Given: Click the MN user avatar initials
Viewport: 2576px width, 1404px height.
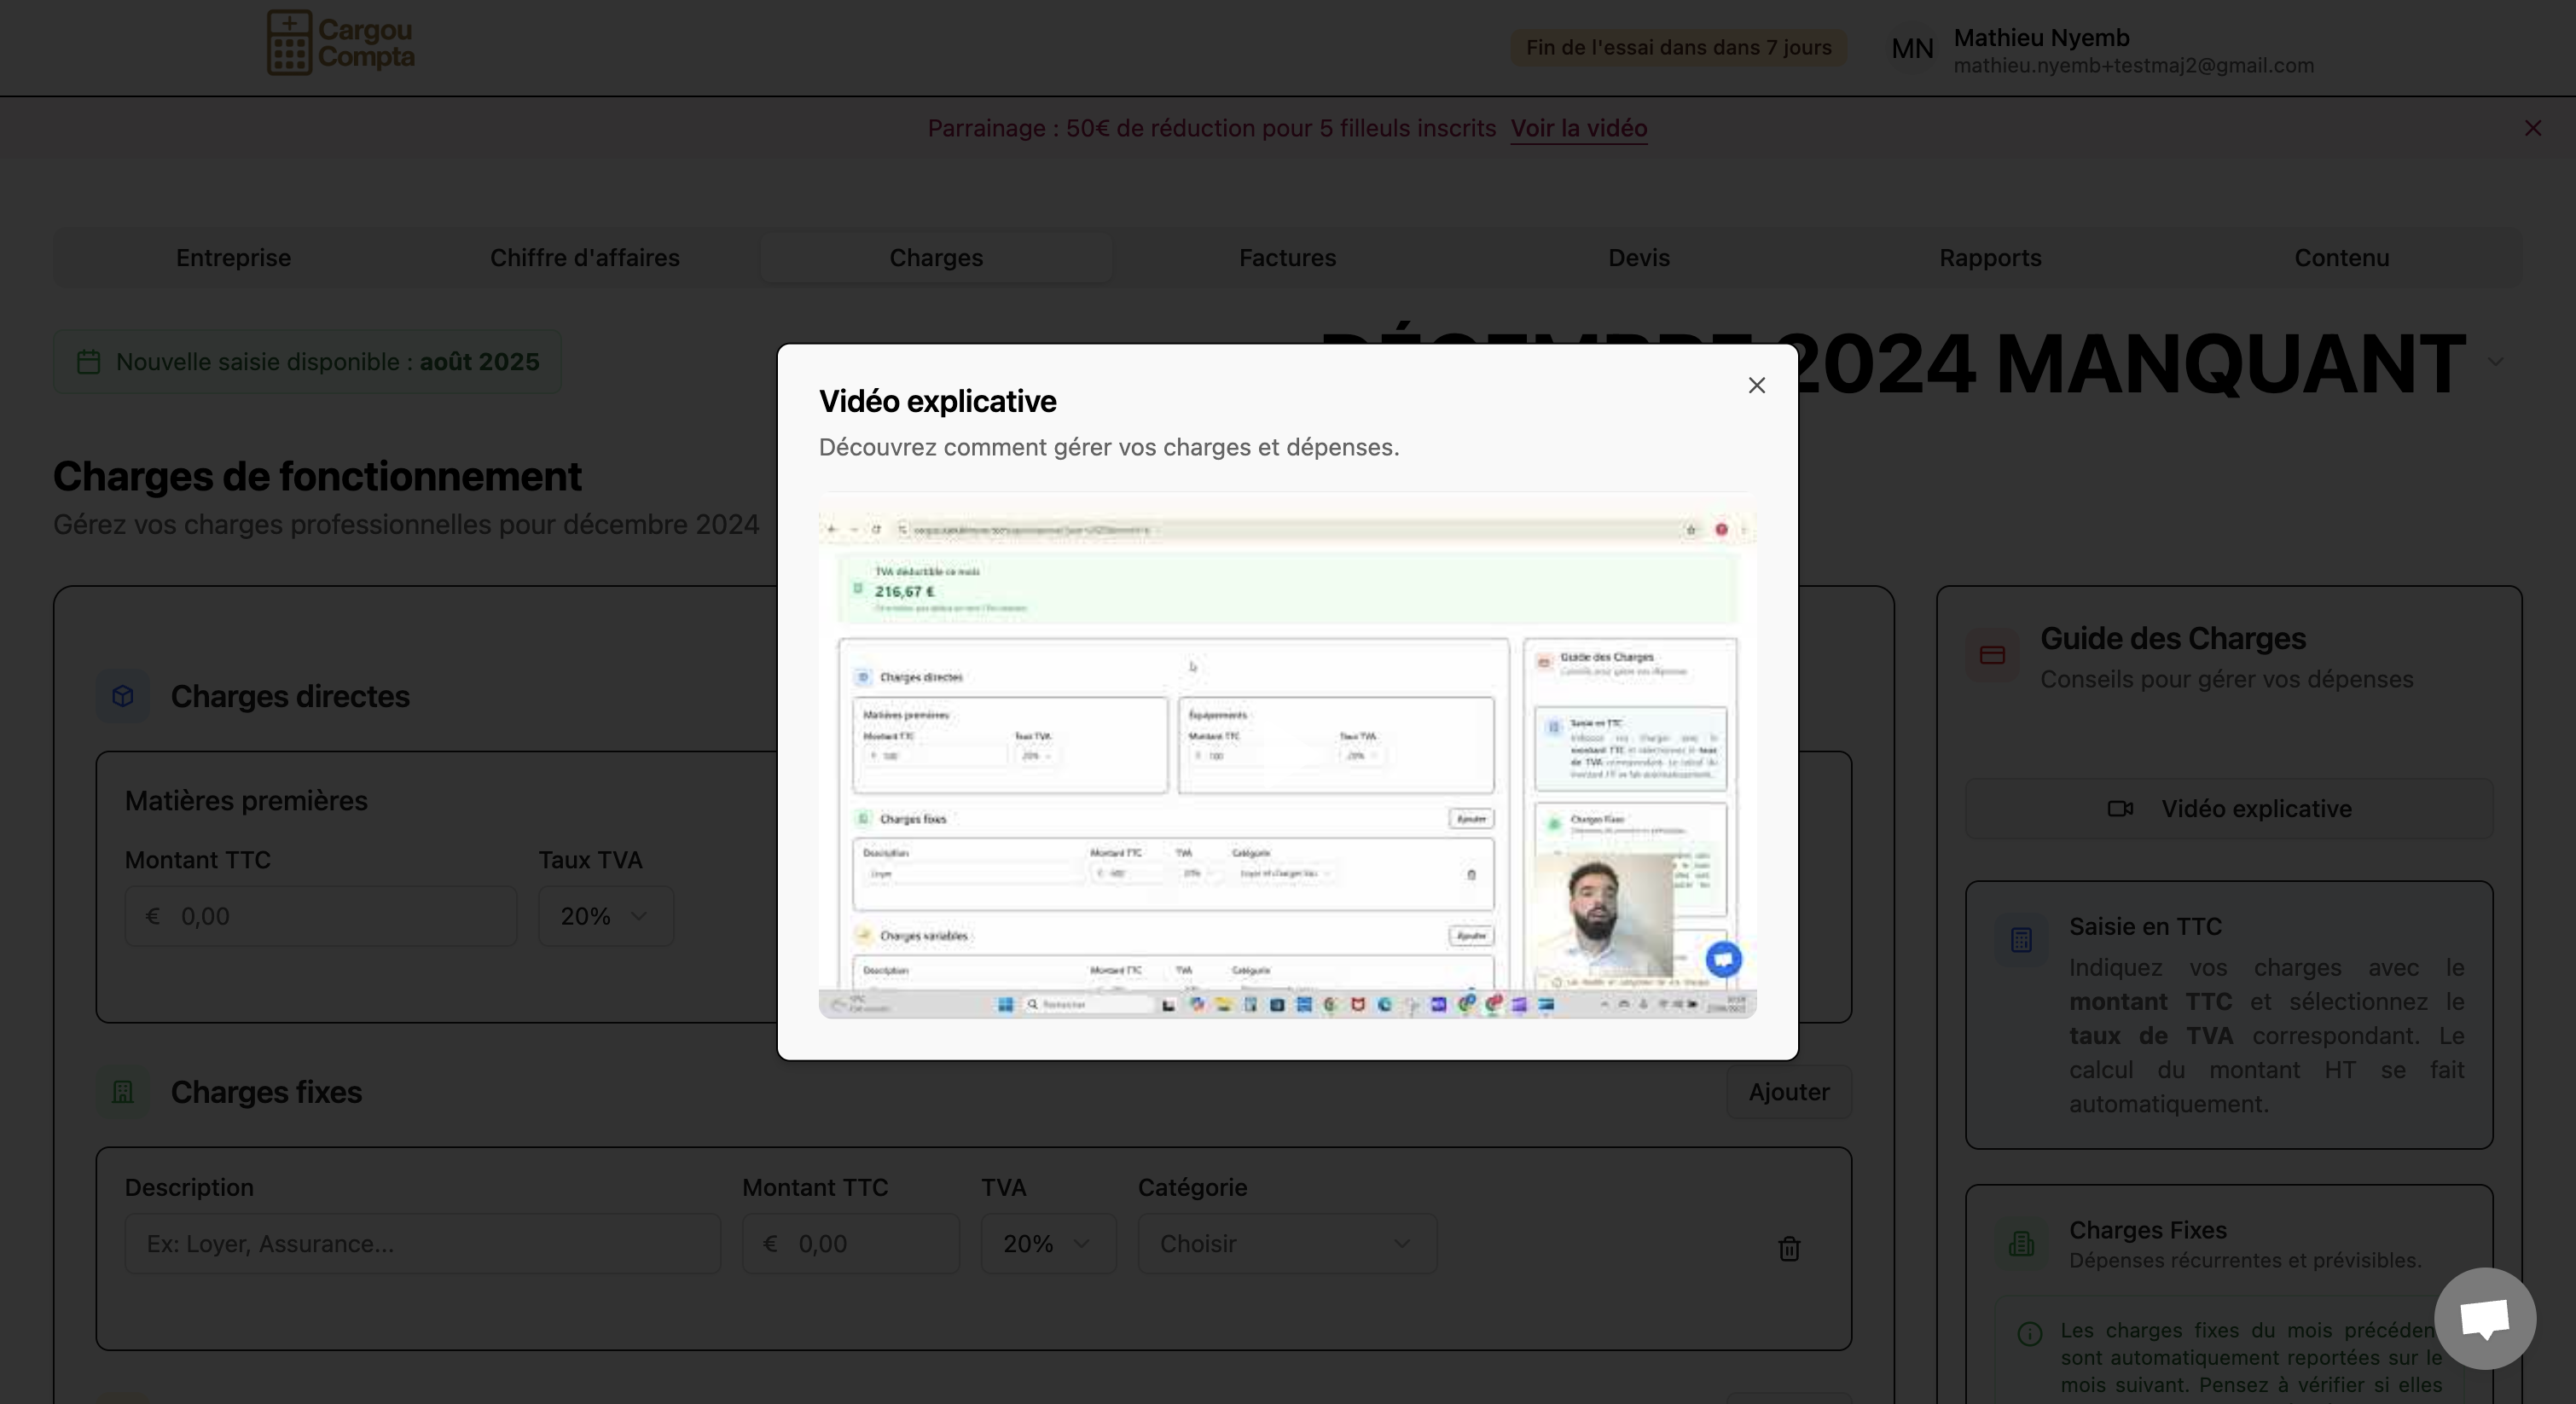Looking at the screenshot, I should click(1912, 48).
